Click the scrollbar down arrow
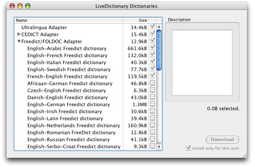The width and height of the screenshot is (255, 167). (x=159, y=147)
